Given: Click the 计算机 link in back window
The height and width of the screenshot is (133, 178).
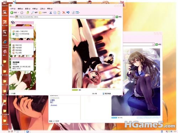Looking at the screenshot, I should coord(52,100).
